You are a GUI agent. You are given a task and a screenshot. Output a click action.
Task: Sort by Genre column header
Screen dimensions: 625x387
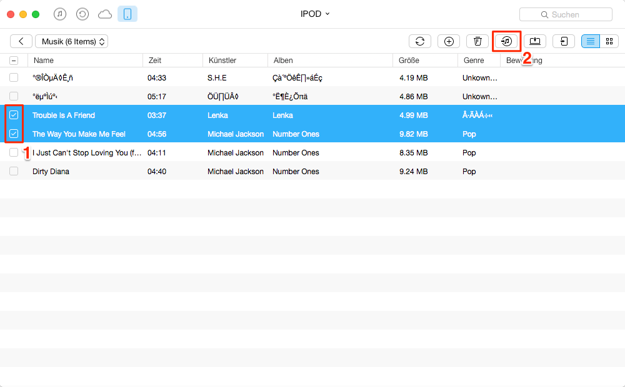click(x=479, y=61)
